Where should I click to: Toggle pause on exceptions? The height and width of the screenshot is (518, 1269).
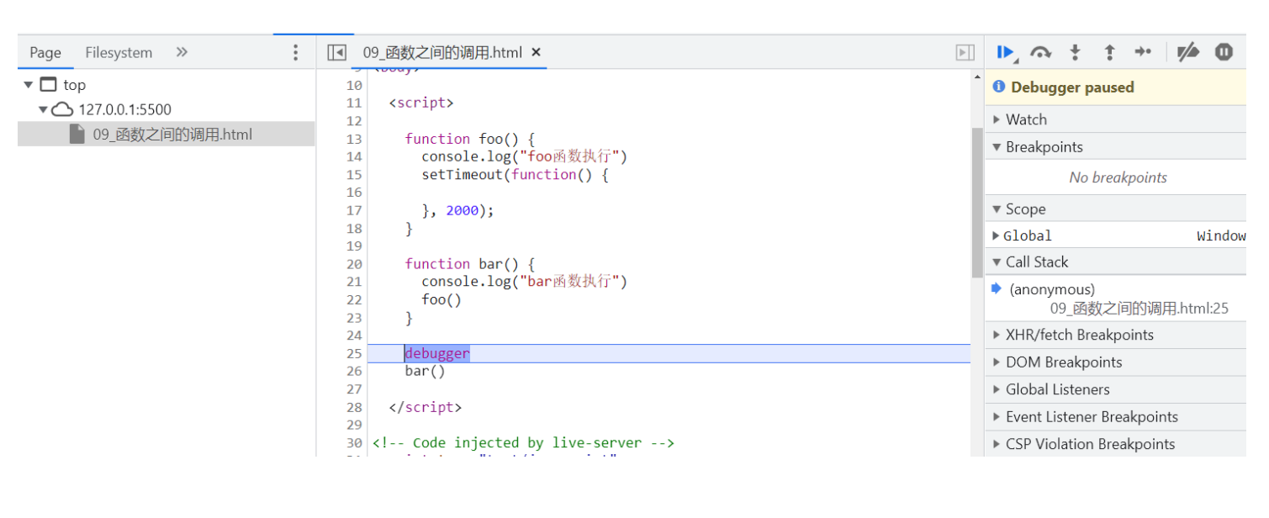[x=1224, y=52]
